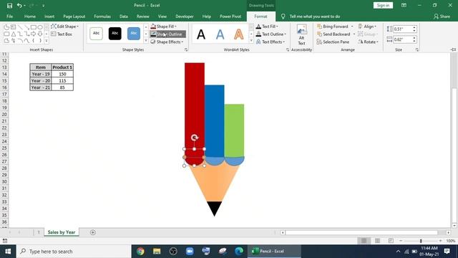The image size is (458, 258).
Task: Switch to the Data tab
Action: (124, 16)
